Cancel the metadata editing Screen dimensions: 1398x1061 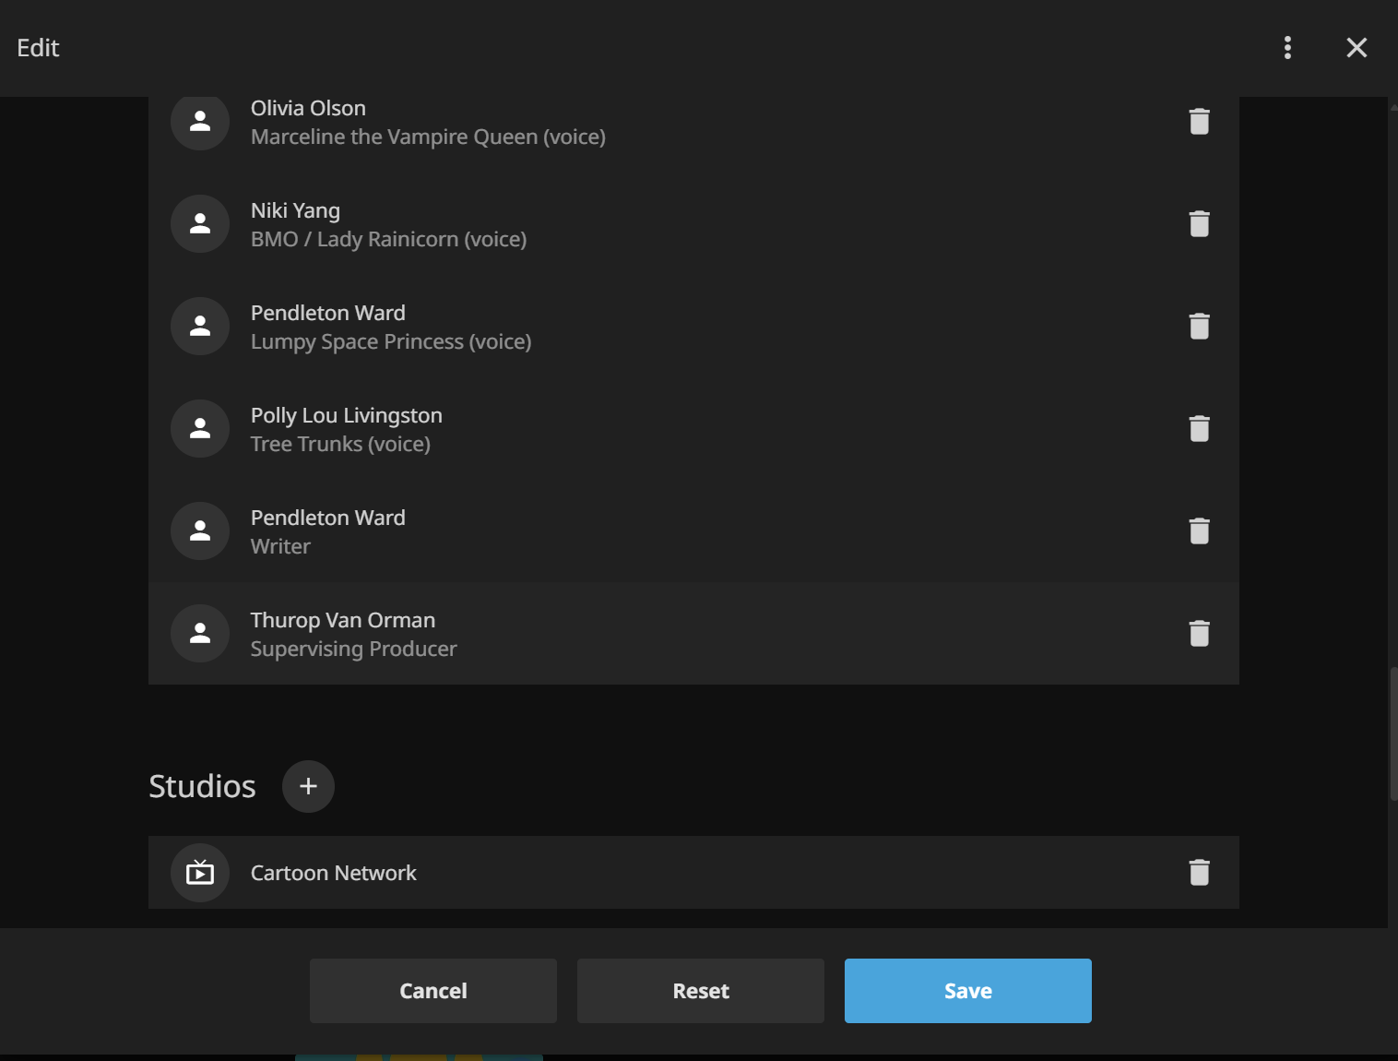432,991
